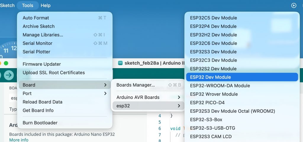Open the Help menu
303x142 pixels.
pyautogui.click(x=46, y=5)
